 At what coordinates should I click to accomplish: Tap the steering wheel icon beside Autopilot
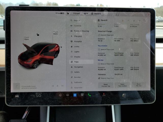(72, 41)
